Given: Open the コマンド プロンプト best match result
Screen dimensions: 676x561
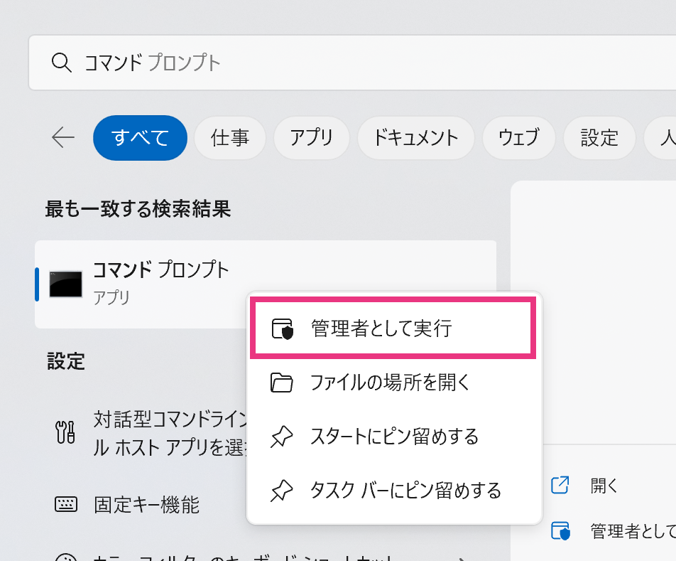Looking at the screenshot, I should (266, 284).
